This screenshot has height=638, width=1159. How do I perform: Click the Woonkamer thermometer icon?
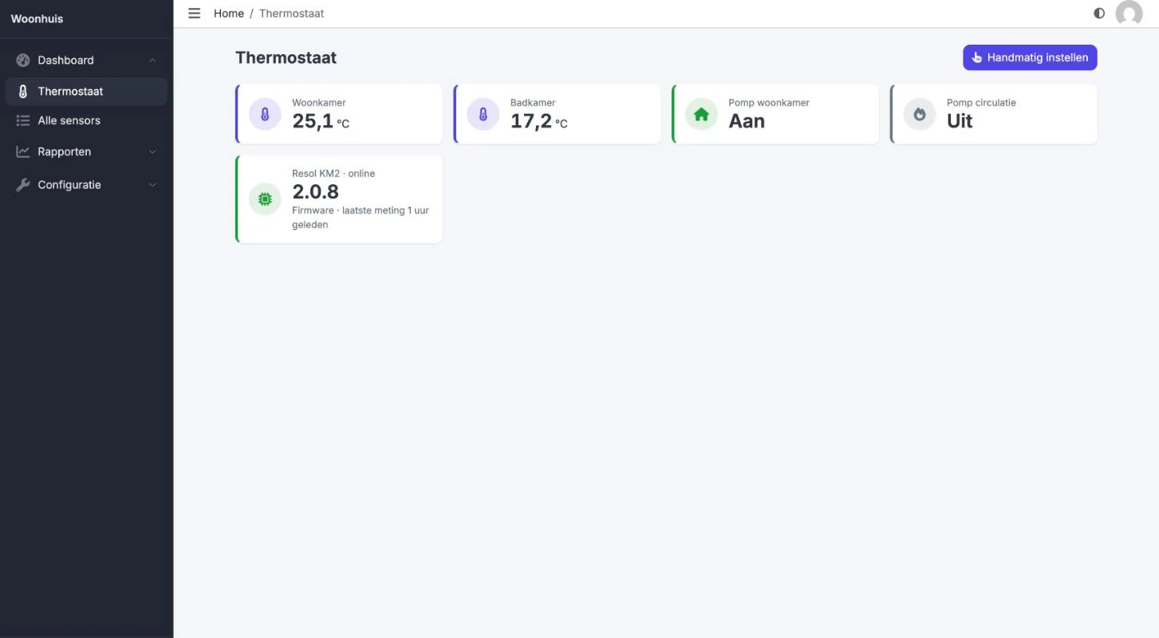[x=265, y=115]
